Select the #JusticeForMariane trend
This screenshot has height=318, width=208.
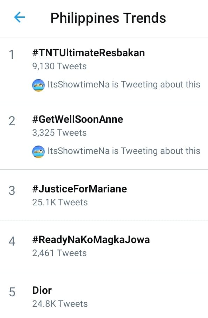pyautogui.click(x=79, y=189)
